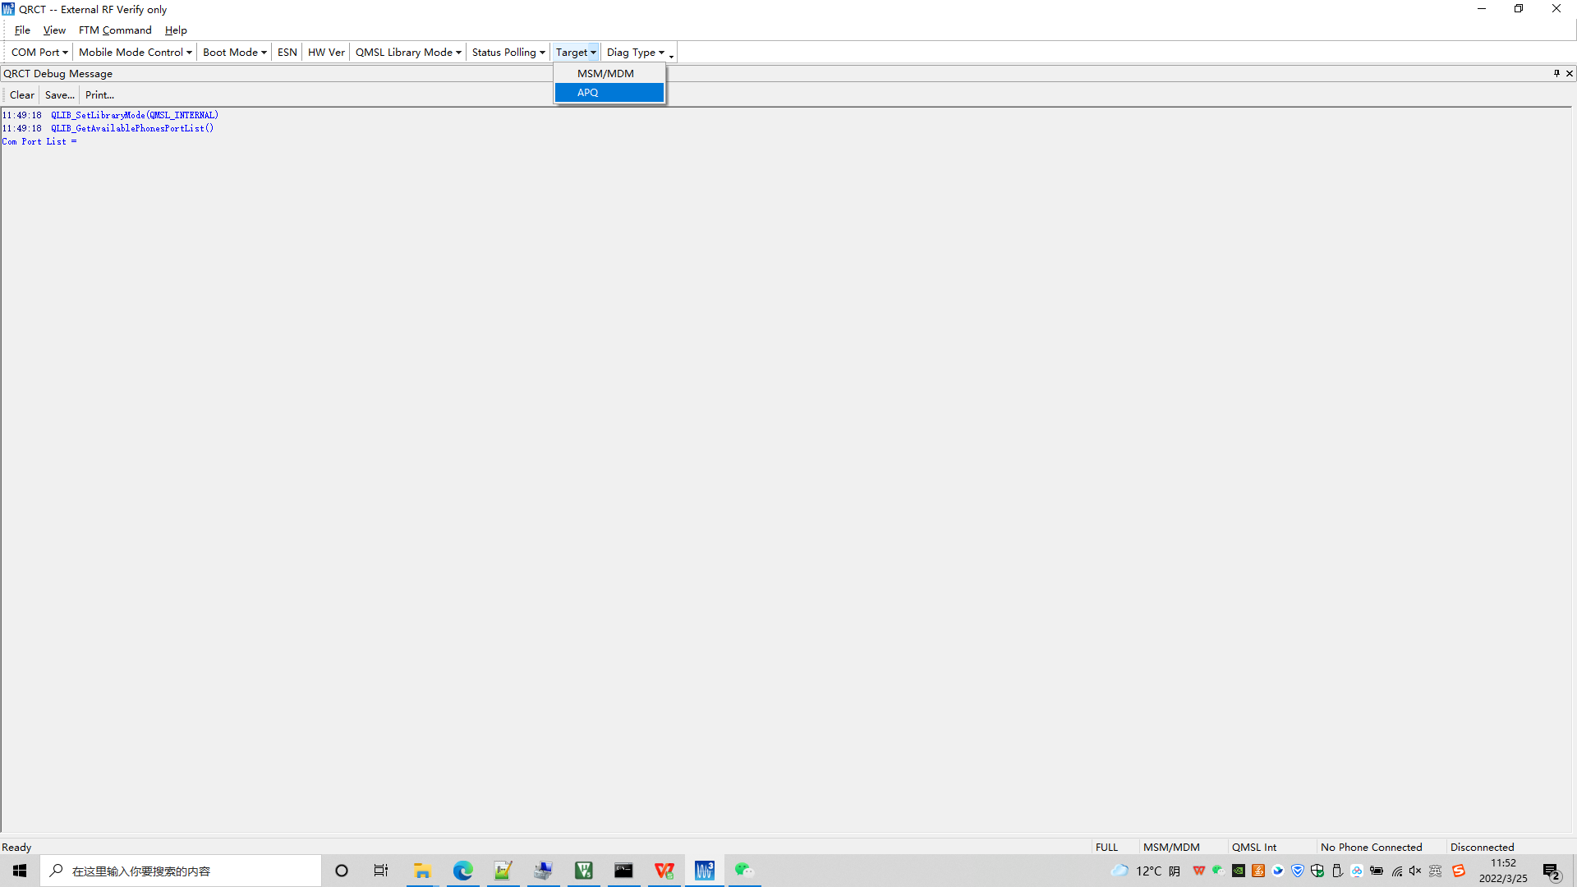Open WeChat from the taskbar
This screenshot has height=887, width=1577.
tap(744, 871)
